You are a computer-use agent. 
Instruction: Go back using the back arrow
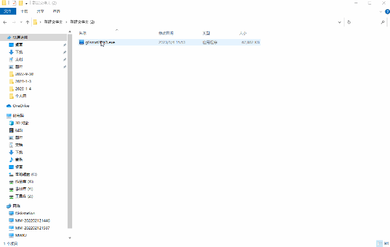5,22
